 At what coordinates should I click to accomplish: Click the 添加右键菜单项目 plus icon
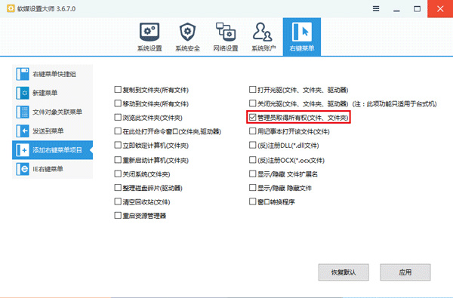23,150
